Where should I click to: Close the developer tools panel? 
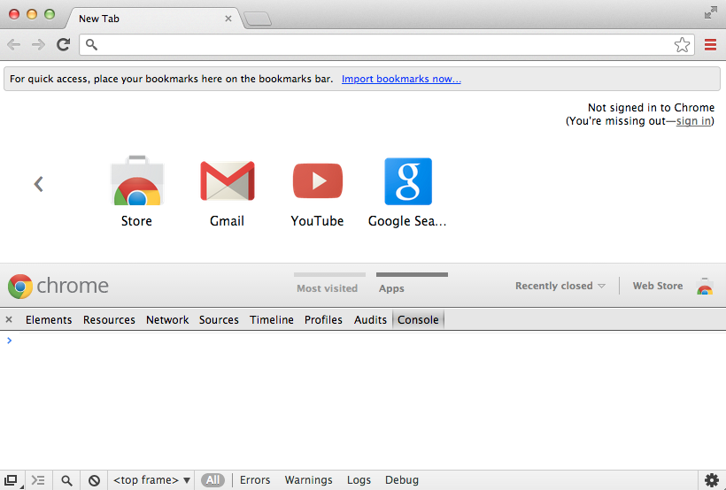click(9, 319)
